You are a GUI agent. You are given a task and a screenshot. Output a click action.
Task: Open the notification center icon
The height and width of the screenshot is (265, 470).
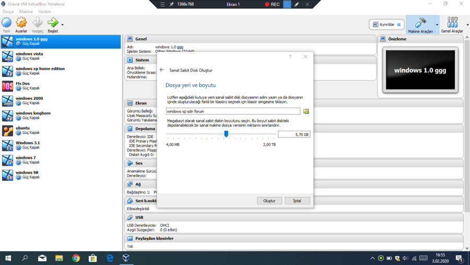(459, 258)
